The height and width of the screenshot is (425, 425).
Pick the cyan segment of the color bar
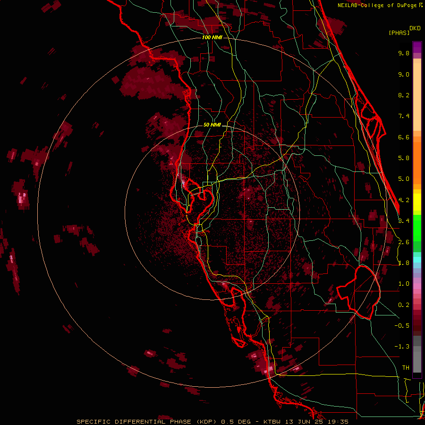coord(417,260)
